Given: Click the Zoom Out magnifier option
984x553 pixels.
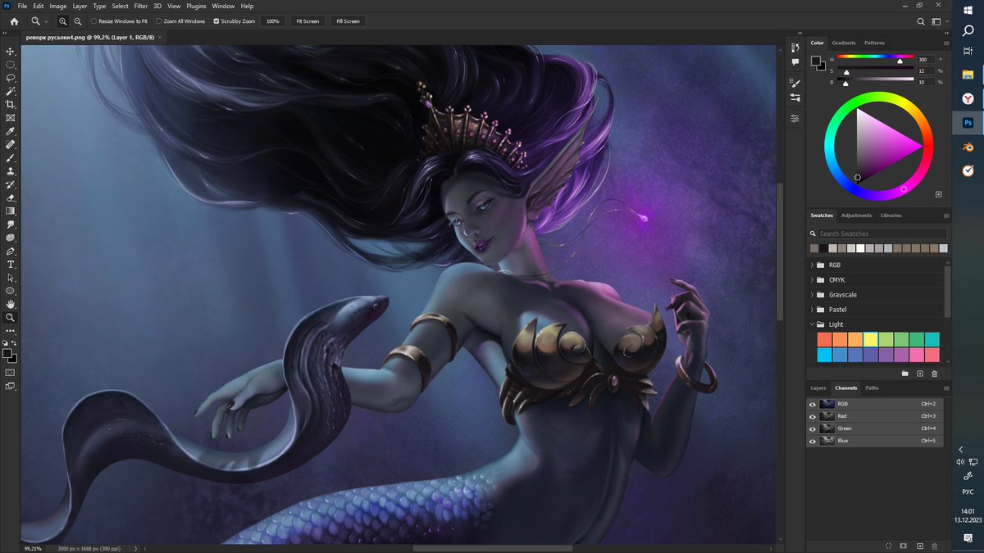Looking at the screenshot, I should pos(77,20).
